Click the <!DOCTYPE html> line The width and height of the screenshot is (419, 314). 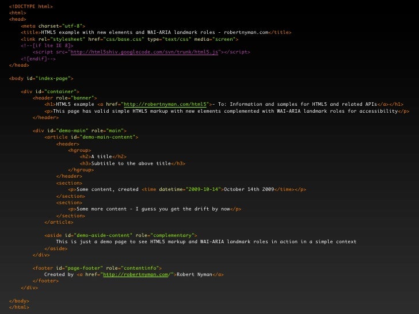31,6
